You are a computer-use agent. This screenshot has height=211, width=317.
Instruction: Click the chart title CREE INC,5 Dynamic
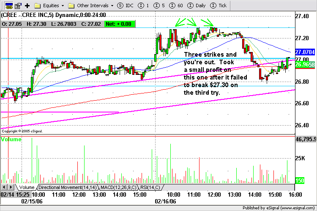[x=54, y=15]
